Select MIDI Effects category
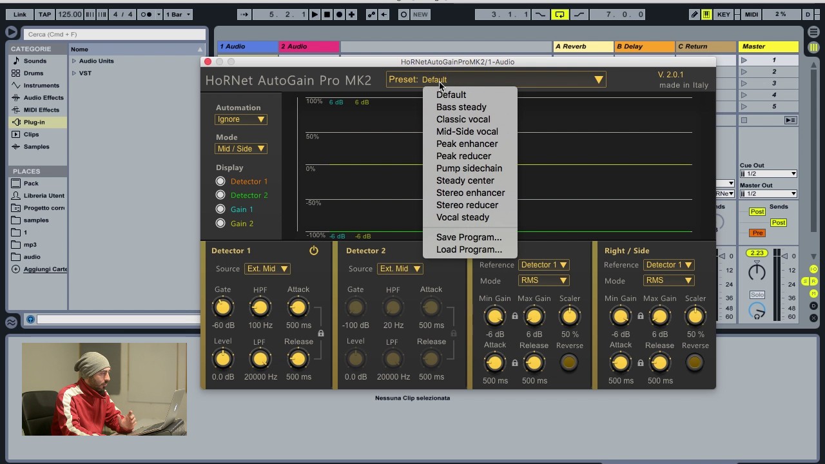 click(41, 110)
